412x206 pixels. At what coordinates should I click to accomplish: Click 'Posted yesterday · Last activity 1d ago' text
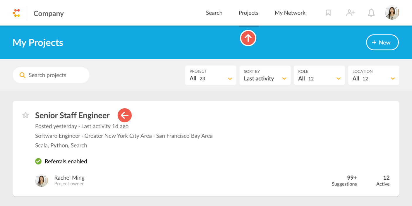click(x=82, y=126)
